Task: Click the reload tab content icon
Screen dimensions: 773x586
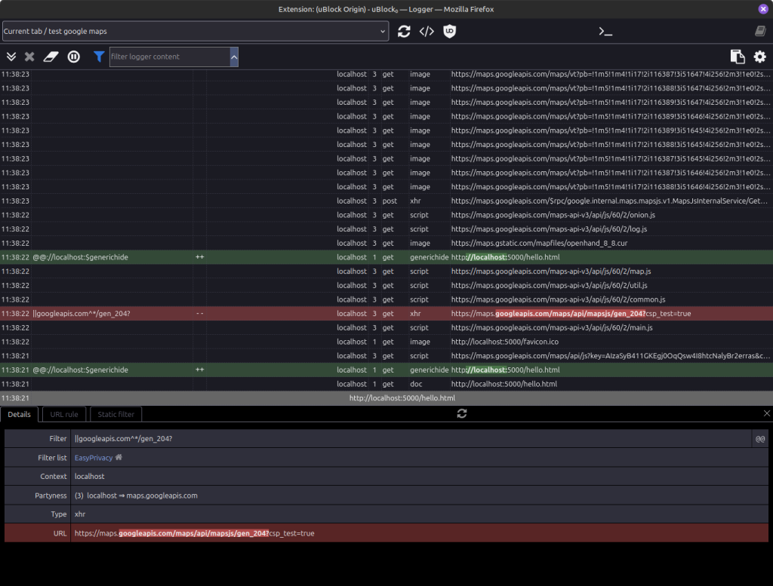Action: [404, 31]
